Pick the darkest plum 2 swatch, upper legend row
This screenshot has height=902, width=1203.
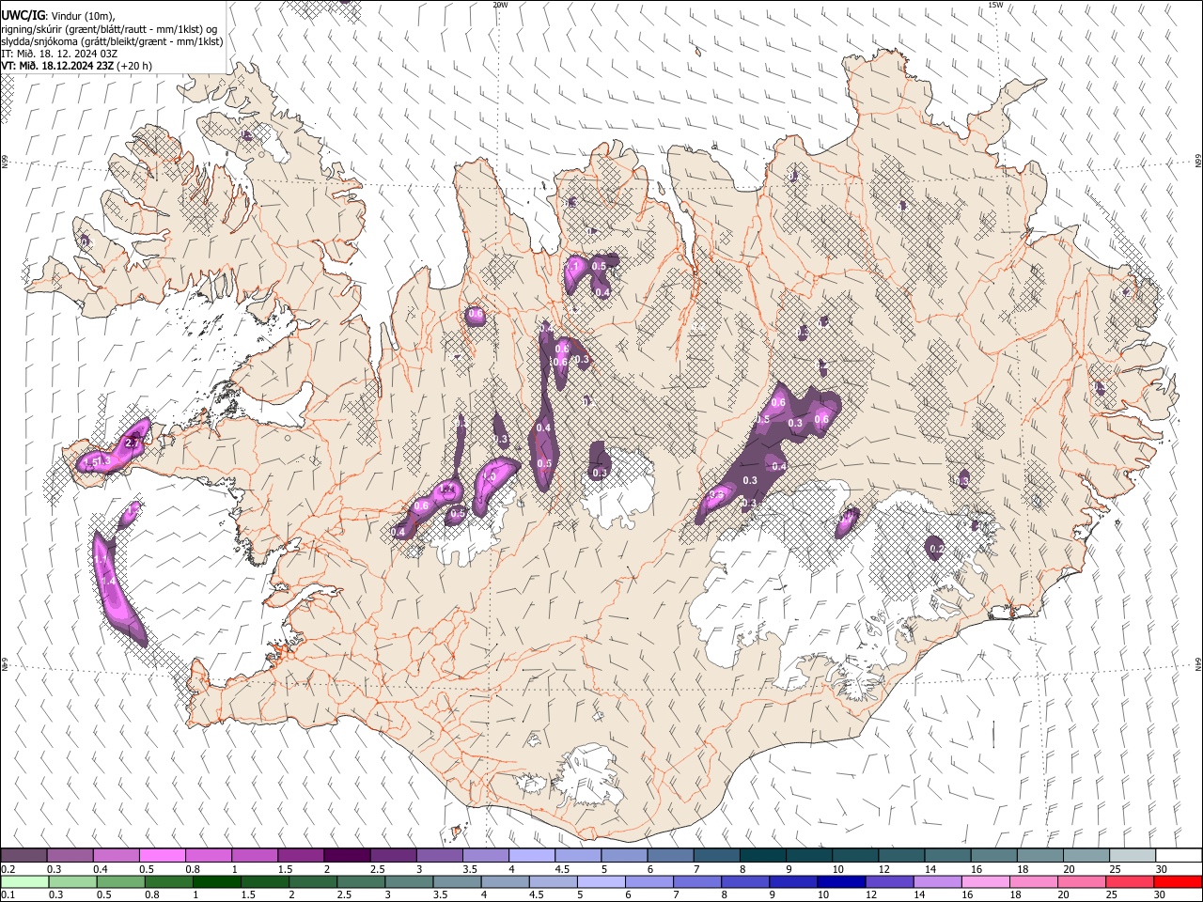click(348, 856)
